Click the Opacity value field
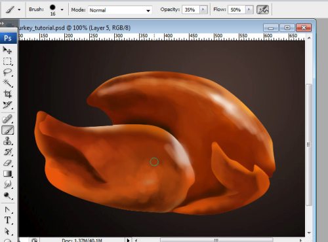 click(191, 10)
